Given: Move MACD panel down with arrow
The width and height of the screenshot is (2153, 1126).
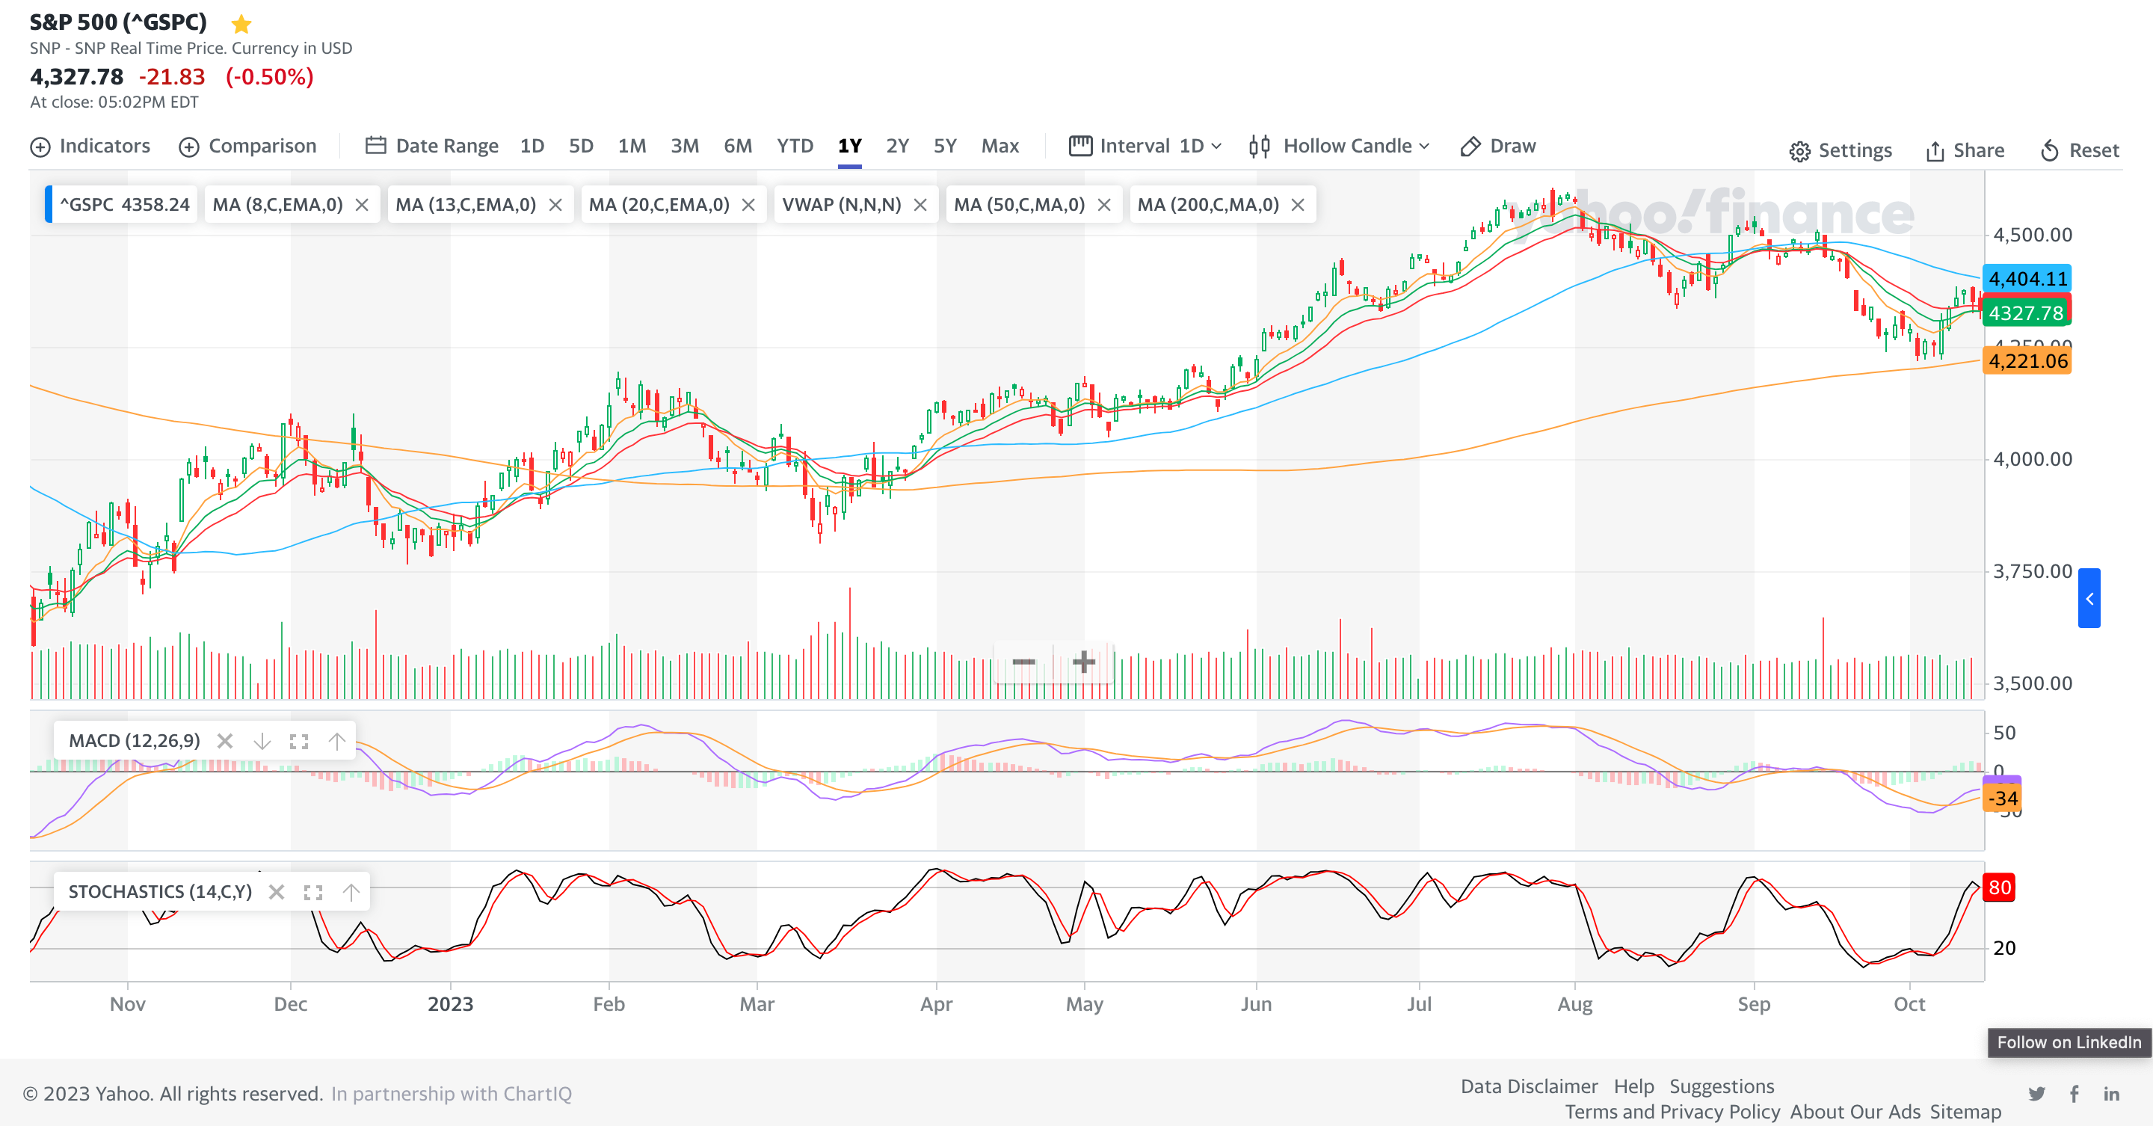Looking at the screenshot, I should coord(262,741).
